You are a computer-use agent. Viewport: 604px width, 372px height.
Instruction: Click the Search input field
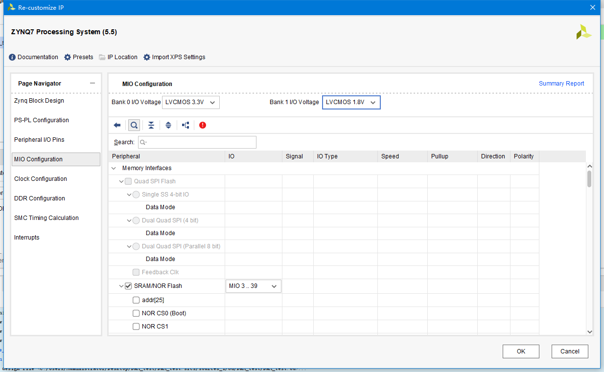pyautogui.click(x=197, y=142)
